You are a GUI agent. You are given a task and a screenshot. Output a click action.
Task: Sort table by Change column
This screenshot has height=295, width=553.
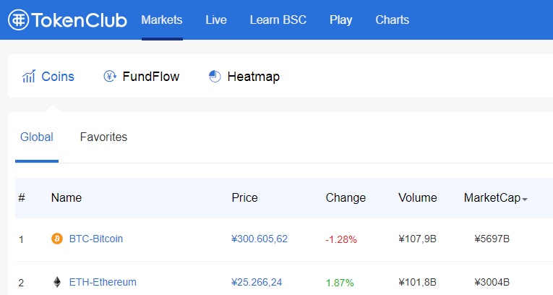346,197
